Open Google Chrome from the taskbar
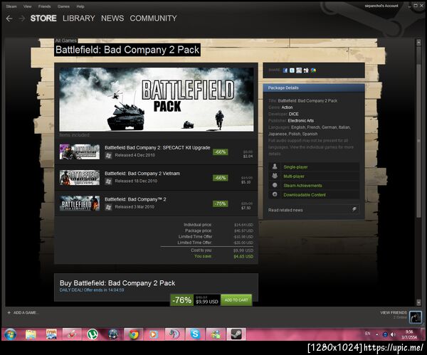Image resolution: width=427 pixels, height=355 pixels. (134, 334)
